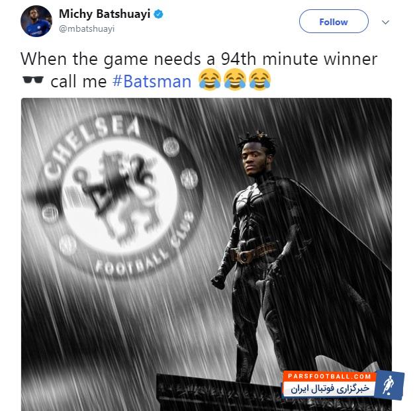Click the sunglasses emoji

coord(33,79)
